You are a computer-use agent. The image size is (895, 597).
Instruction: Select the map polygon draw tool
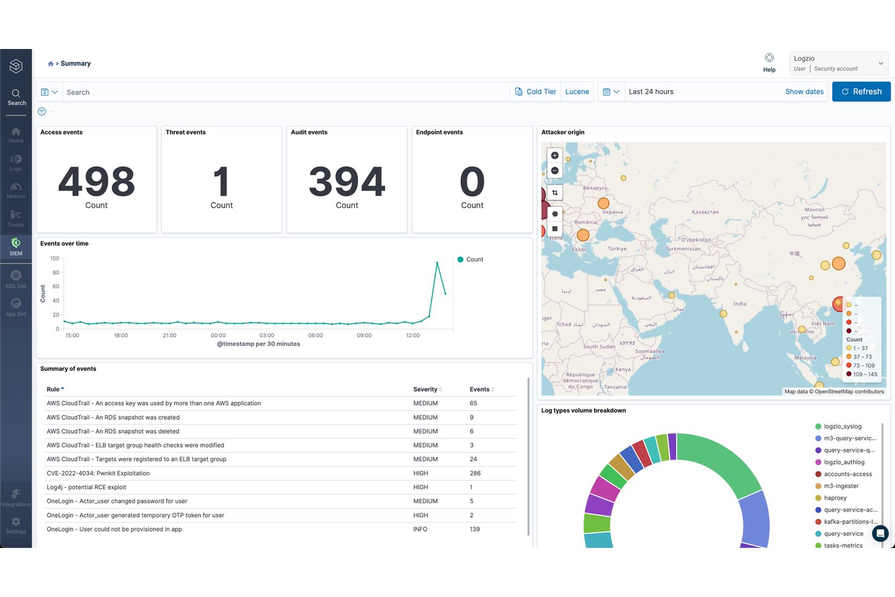pos(555,214)
